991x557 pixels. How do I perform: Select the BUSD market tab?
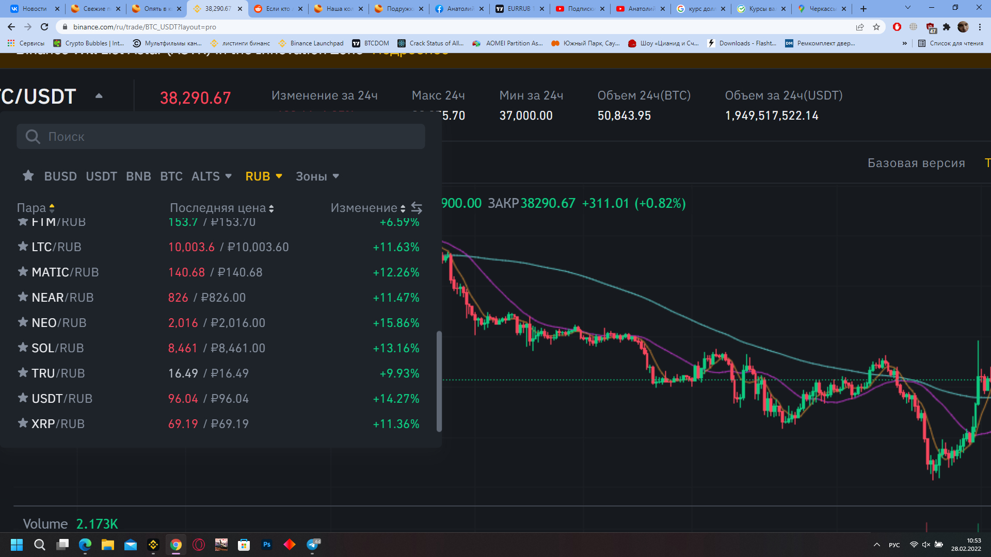point(60,176)
